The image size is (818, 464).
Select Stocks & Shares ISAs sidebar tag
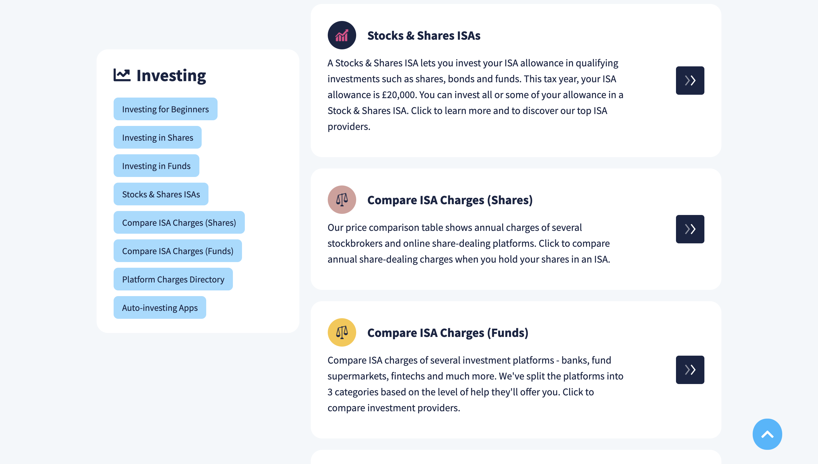(161, 194)
